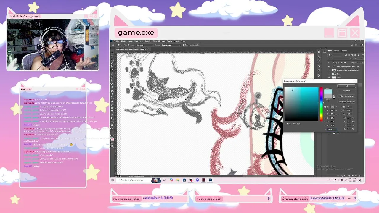The width and height of the screenshot is (379, 213).
Task: Open the Opacidad dropdown
Action: click(x=360, y=59)
